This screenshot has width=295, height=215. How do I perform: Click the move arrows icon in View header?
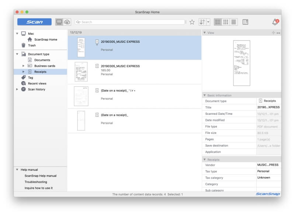(x=273, y=33)
